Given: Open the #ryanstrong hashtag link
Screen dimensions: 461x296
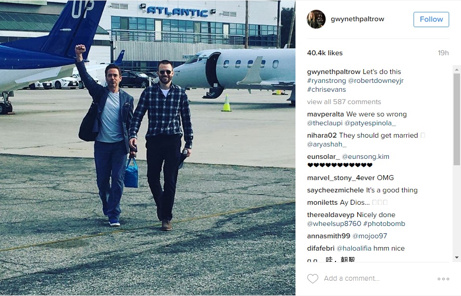Looking at the screenshot, I should click(326, 80).
